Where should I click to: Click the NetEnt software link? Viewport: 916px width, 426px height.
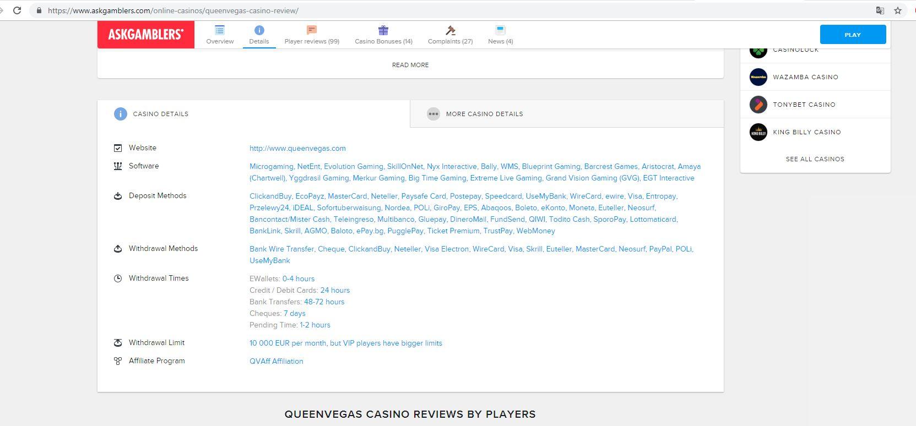coord(308,166)
